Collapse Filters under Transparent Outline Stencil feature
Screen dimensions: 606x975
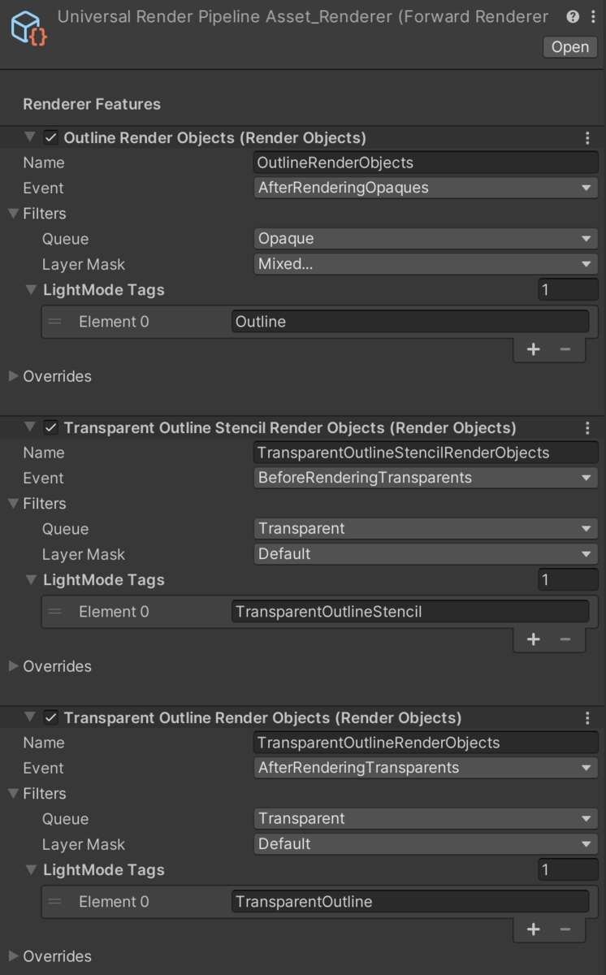(13, 504)
